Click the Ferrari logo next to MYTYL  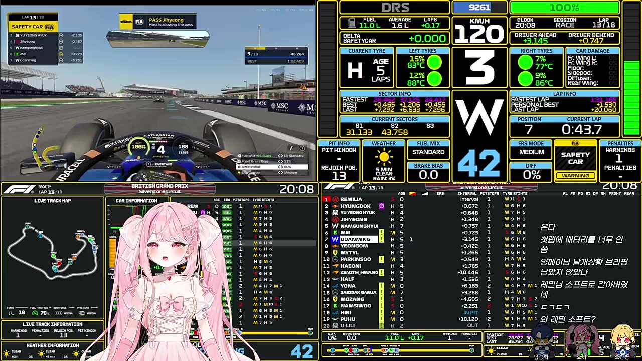coord(335,253)
